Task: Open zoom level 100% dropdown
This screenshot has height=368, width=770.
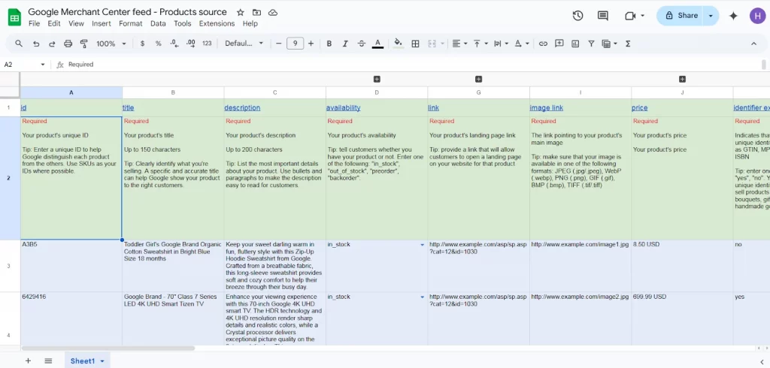Action: pos(111,44)
